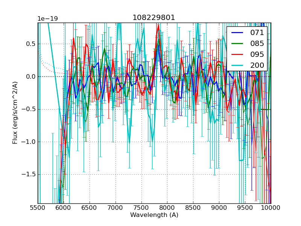Click the plot title 108229801
Viewport: 301px width, 226px height.
coord(154,18)
